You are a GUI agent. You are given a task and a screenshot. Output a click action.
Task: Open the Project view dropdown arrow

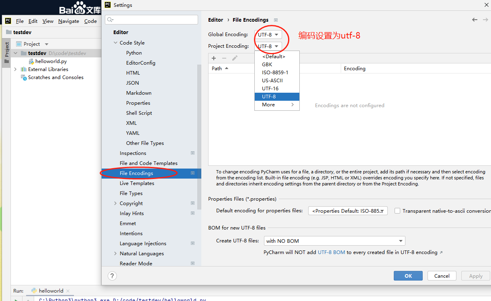(47, 44)
